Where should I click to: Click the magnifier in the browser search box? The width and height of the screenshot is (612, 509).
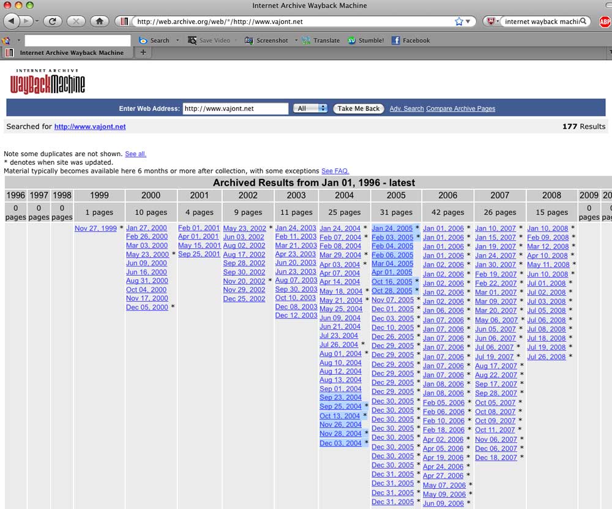(x=583, y=21)
